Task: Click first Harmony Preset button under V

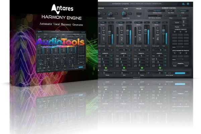Action: pos(181,35)
